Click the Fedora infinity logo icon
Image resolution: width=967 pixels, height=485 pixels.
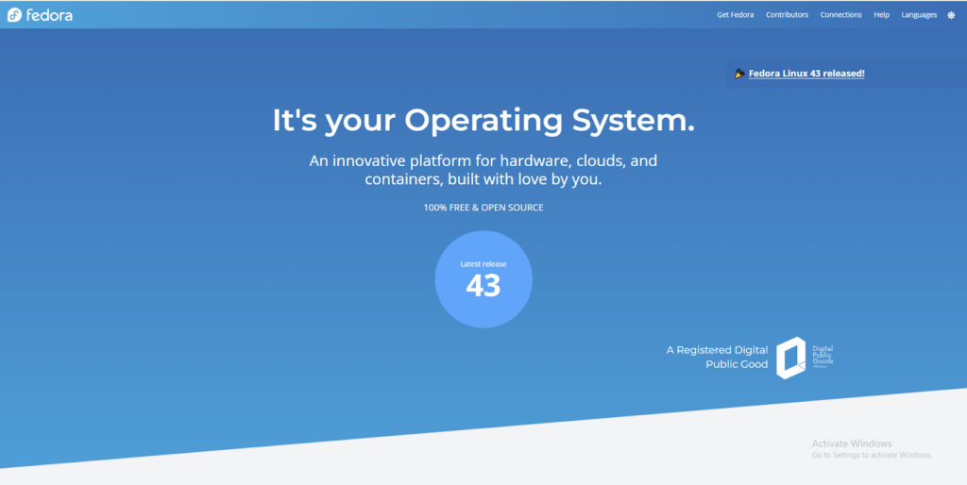(14, 15)
